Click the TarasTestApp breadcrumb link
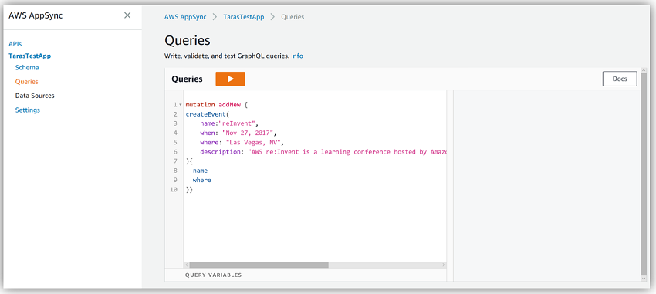 point(243,17)
